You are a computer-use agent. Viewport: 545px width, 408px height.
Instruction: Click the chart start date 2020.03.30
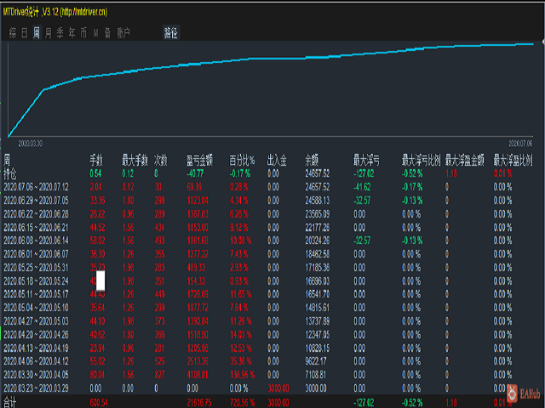click(31, 144)
